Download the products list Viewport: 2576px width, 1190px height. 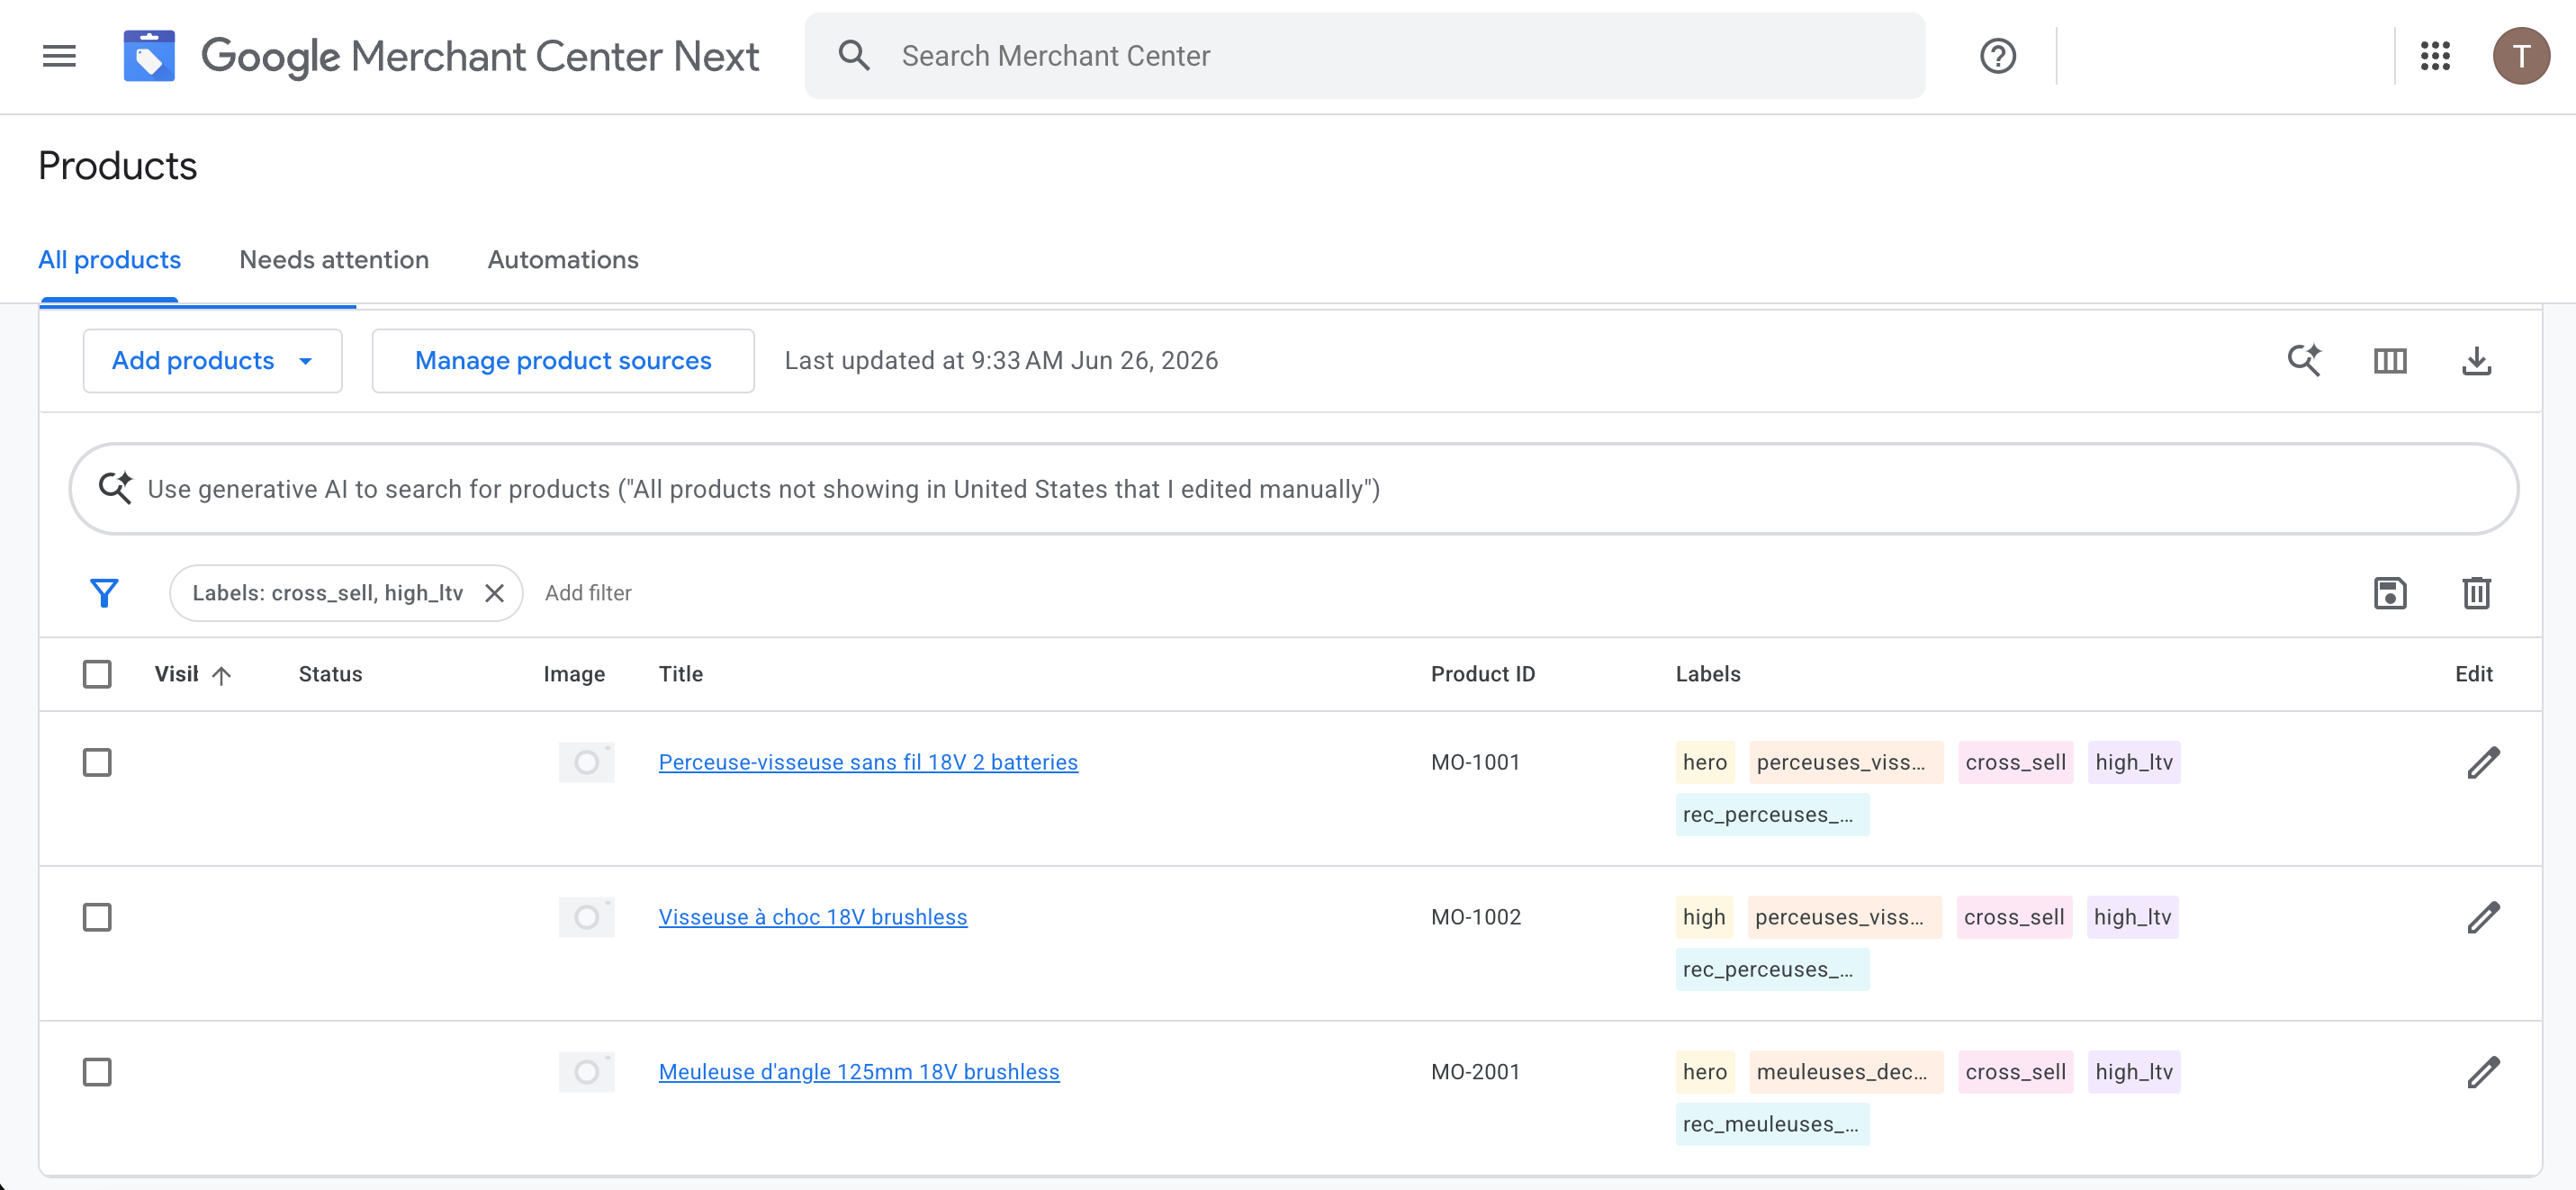[2476, 360]
